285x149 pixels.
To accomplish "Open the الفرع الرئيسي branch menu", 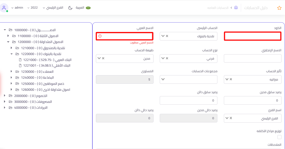I will click(x=53, y=8).
